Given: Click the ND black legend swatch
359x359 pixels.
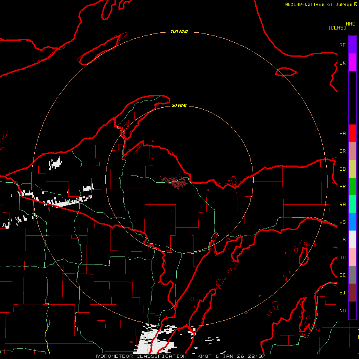Looking at the screenshot, I should (352, 310).
